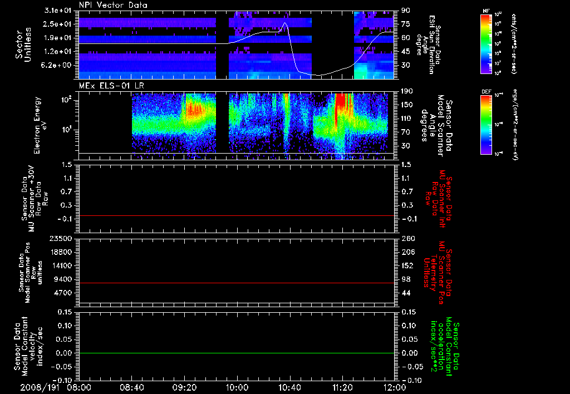Click the "260" telemetry axis tick
The width and height of the screenshot is (570, 394).
pyautogui.click(x=408, y=238)
